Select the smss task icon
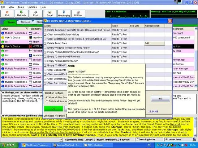 click(x=30, y=68)
